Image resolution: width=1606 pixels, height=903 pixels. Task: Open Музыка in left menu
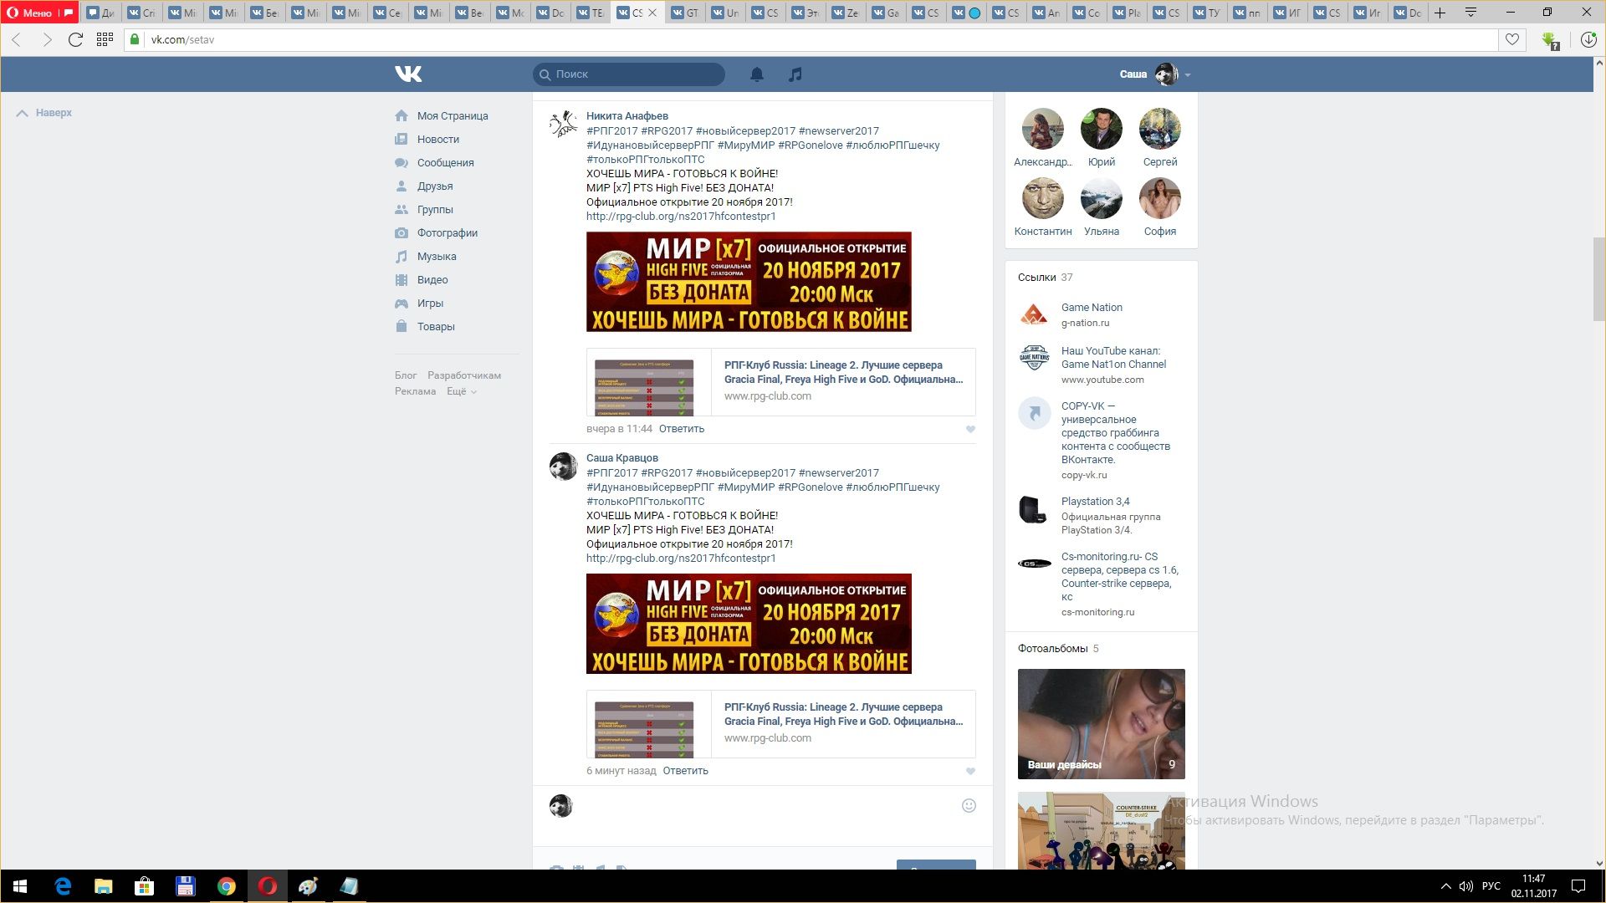(437, 257)
